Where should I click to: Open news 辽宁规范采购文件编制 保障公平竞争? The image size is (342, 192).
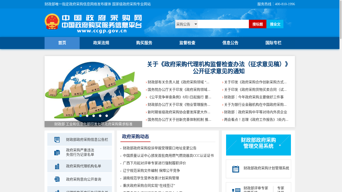coord(151,171)
